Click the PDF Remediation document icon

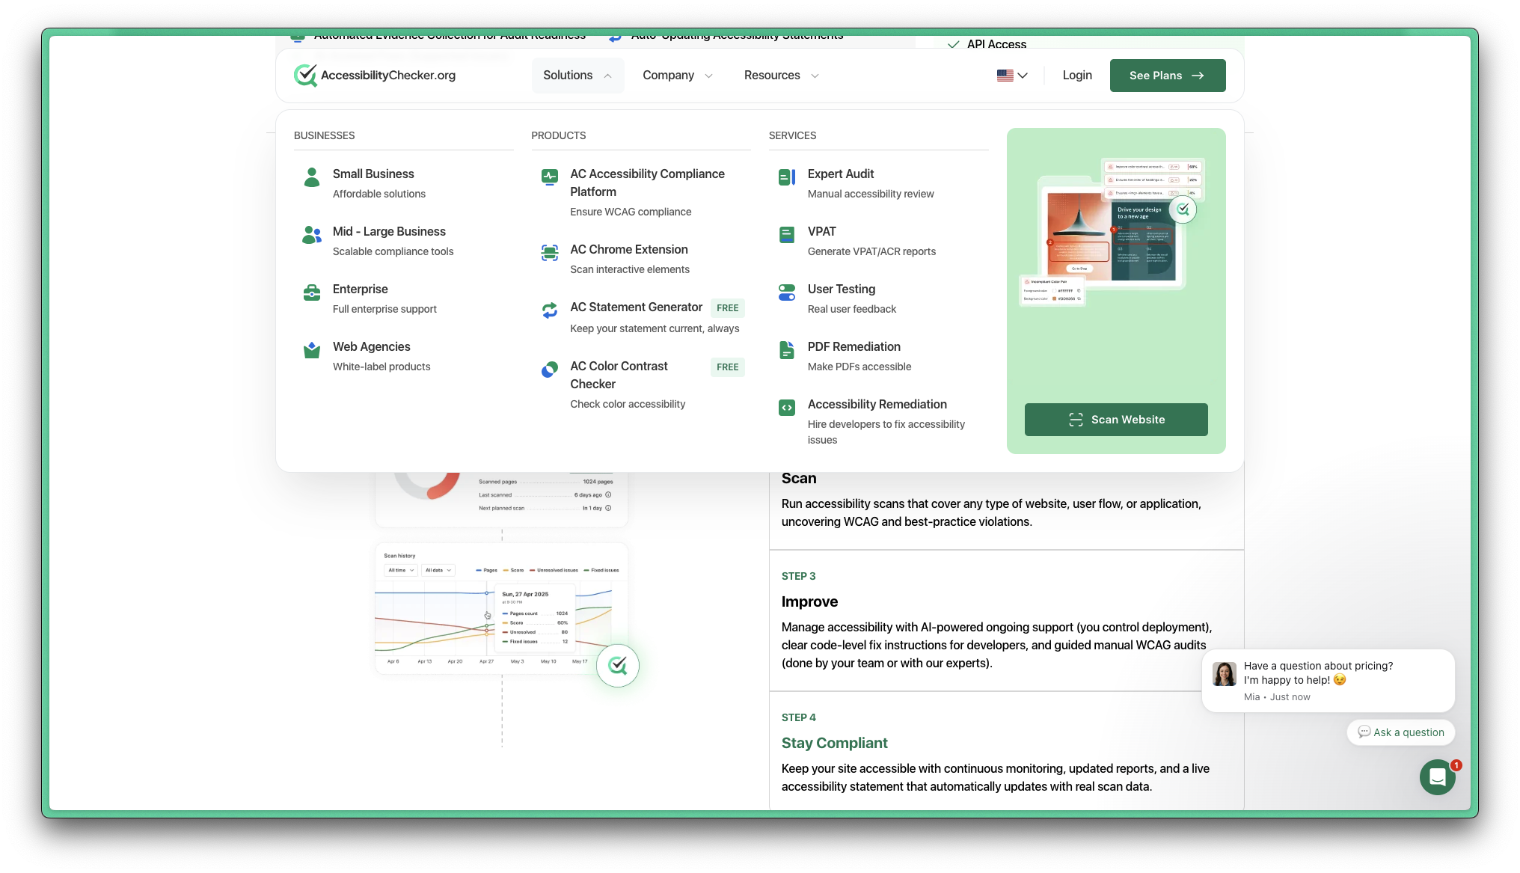787,350
